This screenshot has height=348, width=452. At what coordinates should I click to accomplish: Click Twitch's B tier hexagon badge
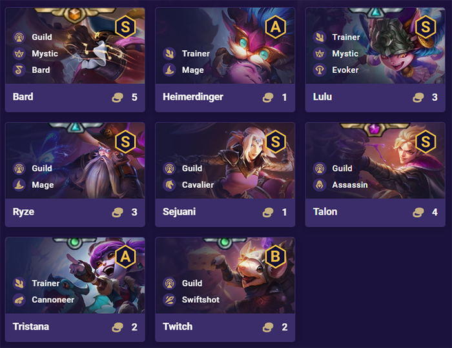tap(275, 257)
